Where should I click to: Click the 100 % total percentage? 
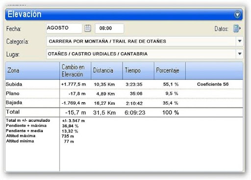click(171, 112)
